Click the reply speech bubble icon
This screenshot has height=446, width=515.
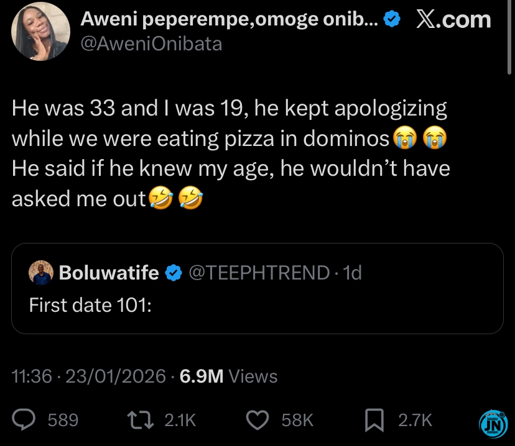pos(26,421)
